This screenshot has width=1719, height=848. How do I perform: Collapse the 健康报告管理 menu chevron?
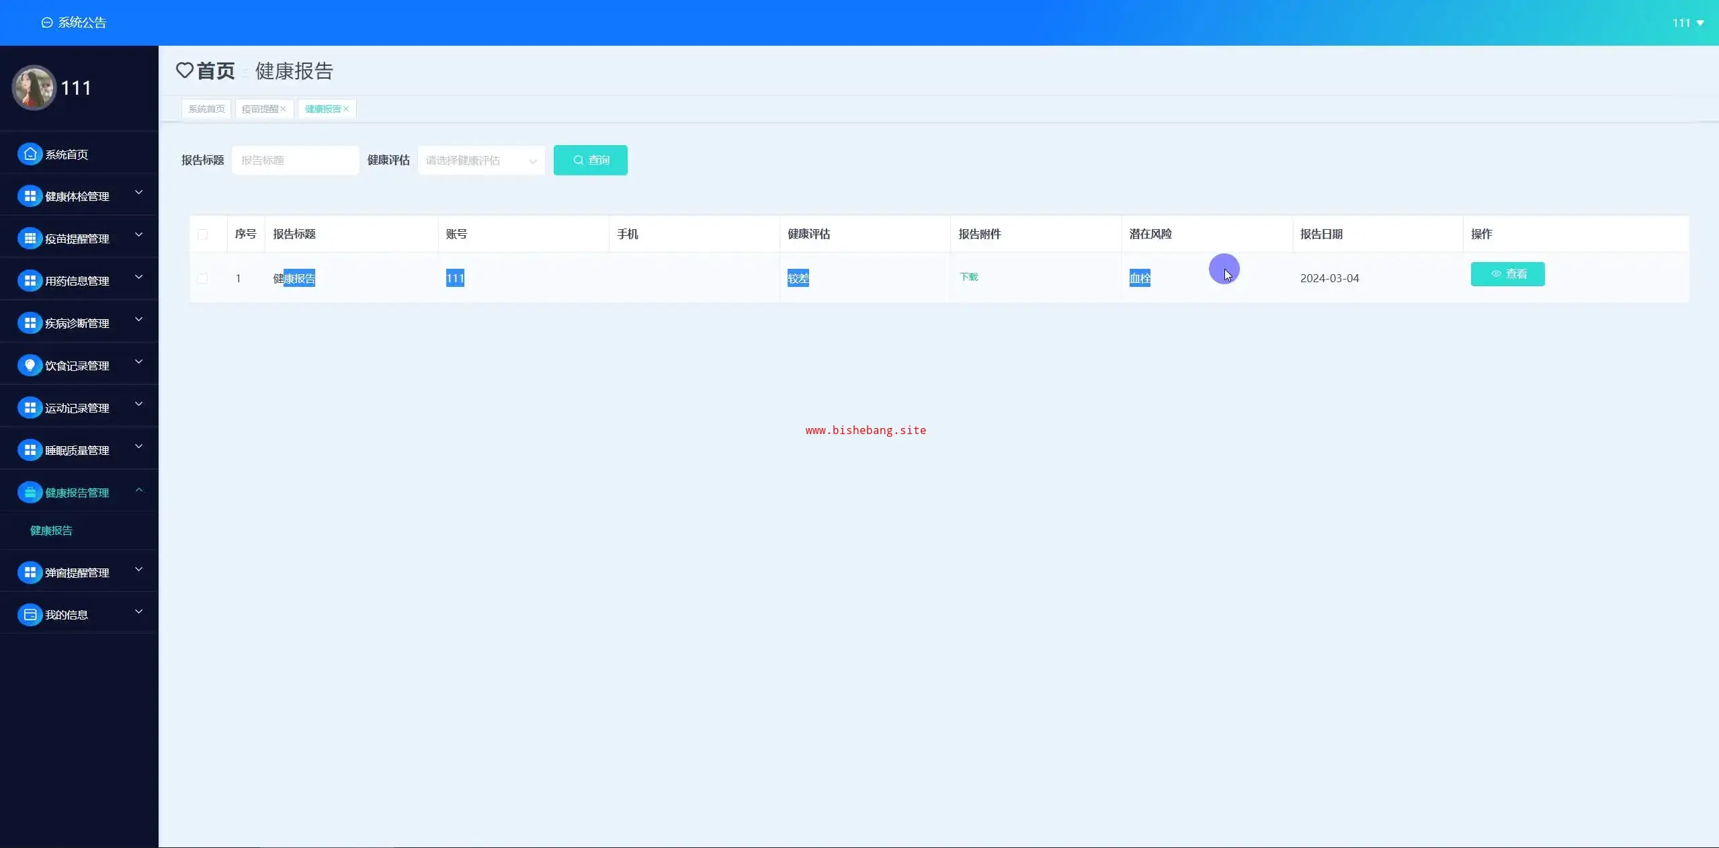click(x=139, y=491)
